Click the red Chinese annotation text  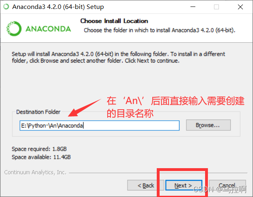175,107
